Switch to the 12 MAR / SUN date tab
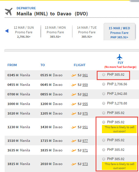This screenshot has width=139, height=172. click(x=24, y=32)
